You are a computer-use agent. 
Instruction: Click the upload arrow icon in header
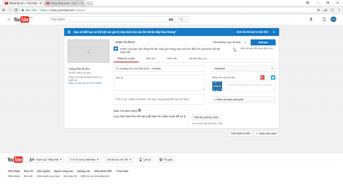311,19
